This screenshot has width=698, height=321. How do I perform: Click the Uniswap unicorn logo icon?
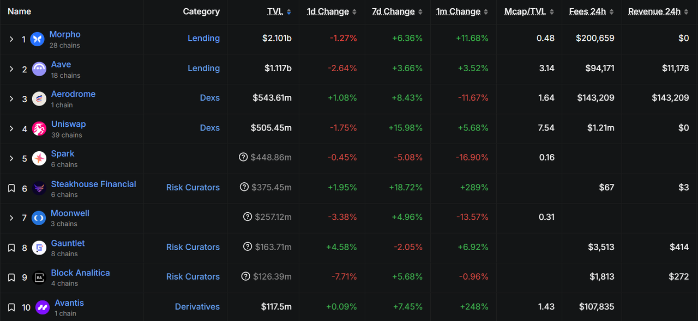tap(39, 128)
